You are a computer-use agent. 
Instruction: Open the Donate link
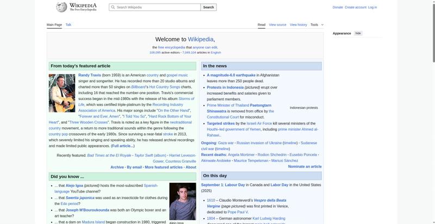point(338,7)
